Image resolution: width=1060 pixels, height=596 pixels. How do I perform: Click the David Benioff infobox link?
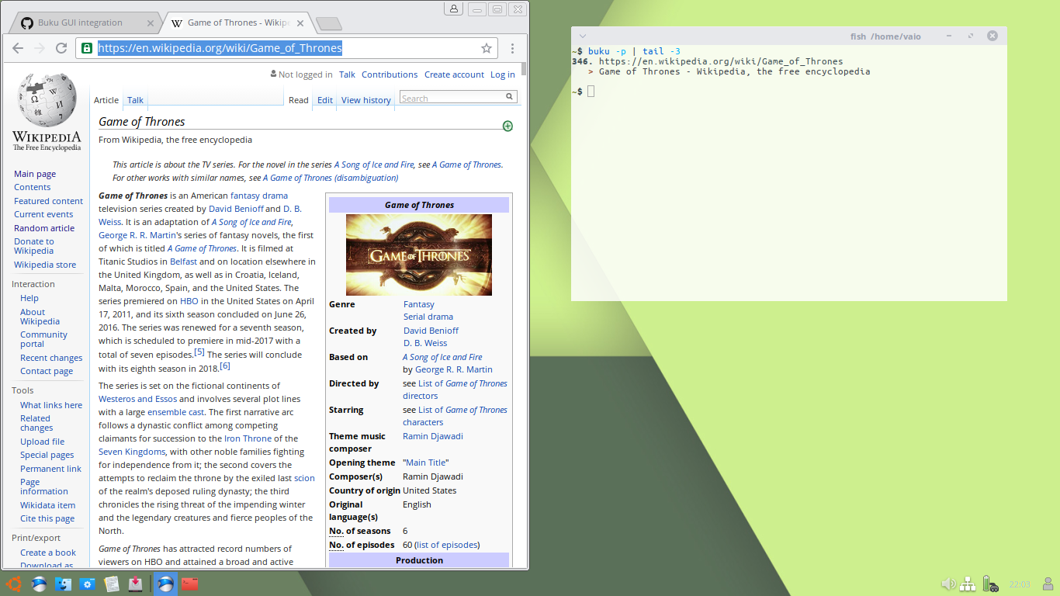431,331
